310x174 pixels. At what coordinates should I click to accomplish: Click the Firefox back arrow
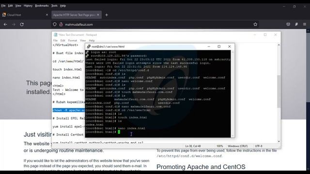[5, 25]
